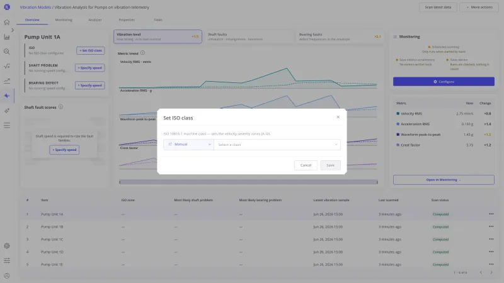504x283 pixels.
Task: Click the app logo icon in sidebar
Action: (7, 7)
